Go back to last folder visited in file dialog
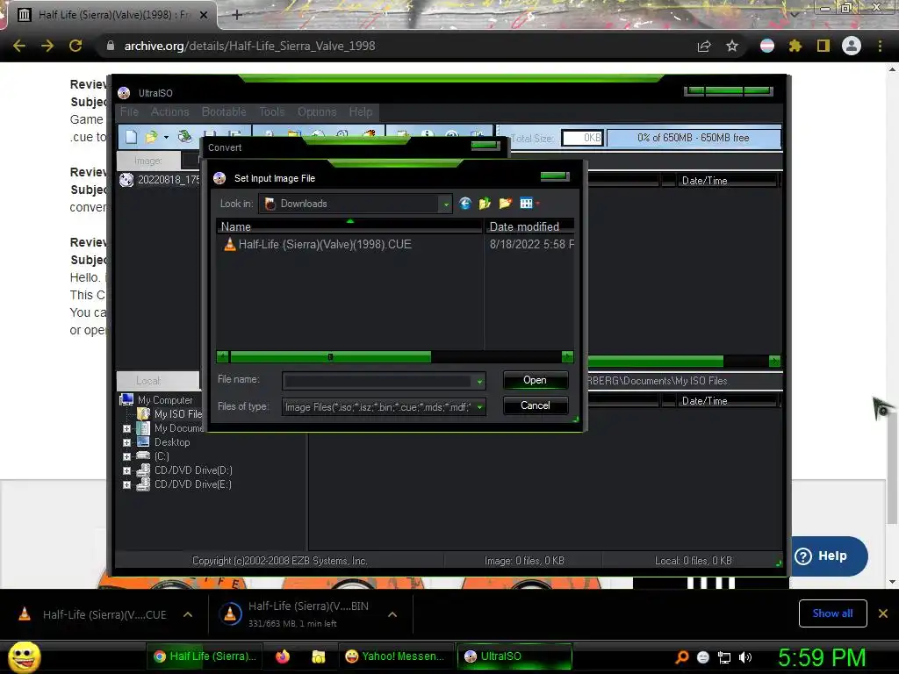899x674 pixels. [465, 204]
